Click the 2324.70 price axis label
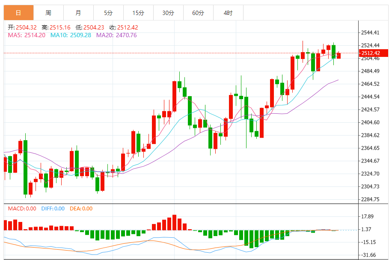Screen dimensions: 392x260 (x=370, y=174)
